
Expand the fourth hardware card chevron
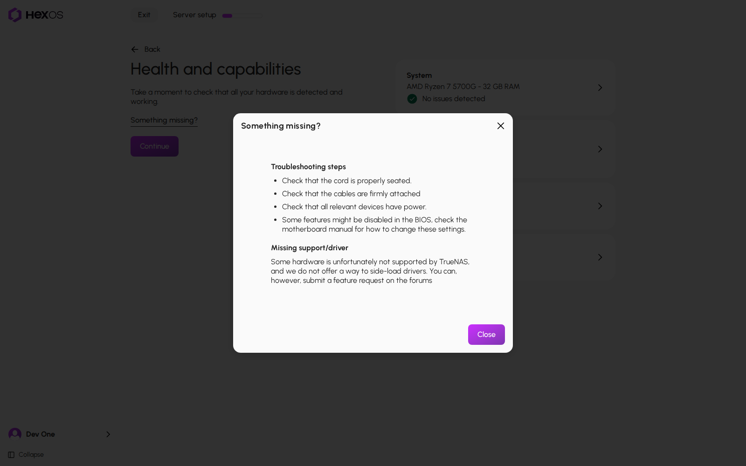600,257
